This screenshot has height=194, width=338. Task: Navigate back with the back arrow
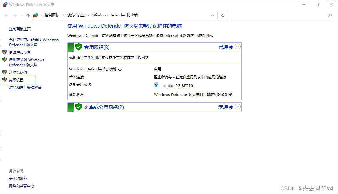click(x=6, y=16)
